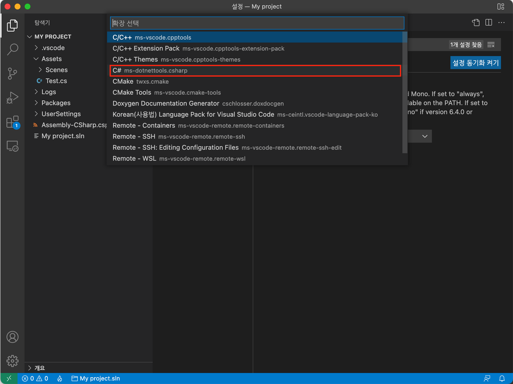The height and width of the screenshot is (384, 513).
Task: Open the Test.cs file
Action: tap(56, 81)
